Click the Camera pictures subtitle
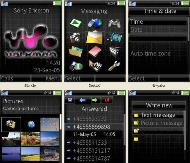Viewport: 190px width, 163px height. tap(21, 109)
